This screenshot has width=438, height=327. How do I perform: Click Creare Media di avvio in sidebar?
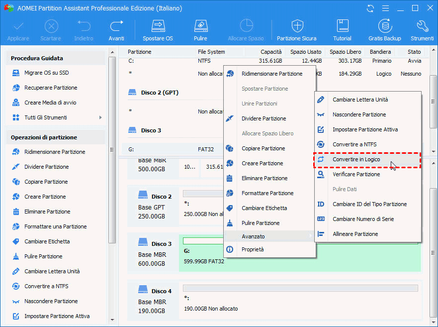tap(50, 103)
